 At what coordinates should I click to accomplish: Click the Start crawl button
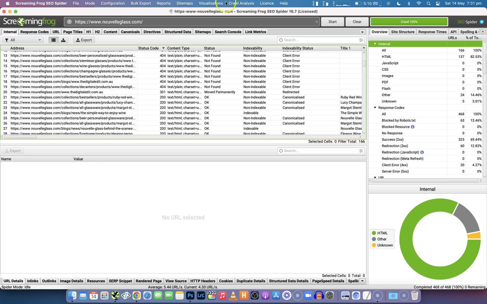click(x=332, y=22)
